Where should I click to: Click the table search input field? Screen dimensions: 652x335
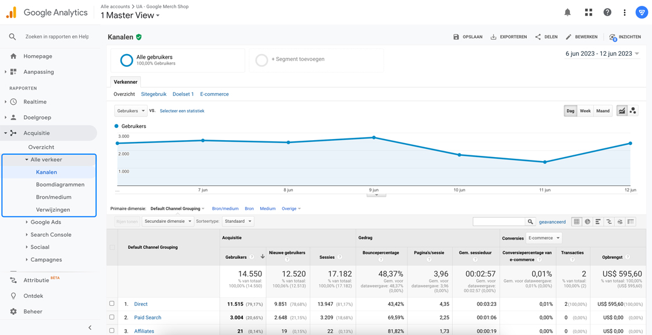(499, 222)
